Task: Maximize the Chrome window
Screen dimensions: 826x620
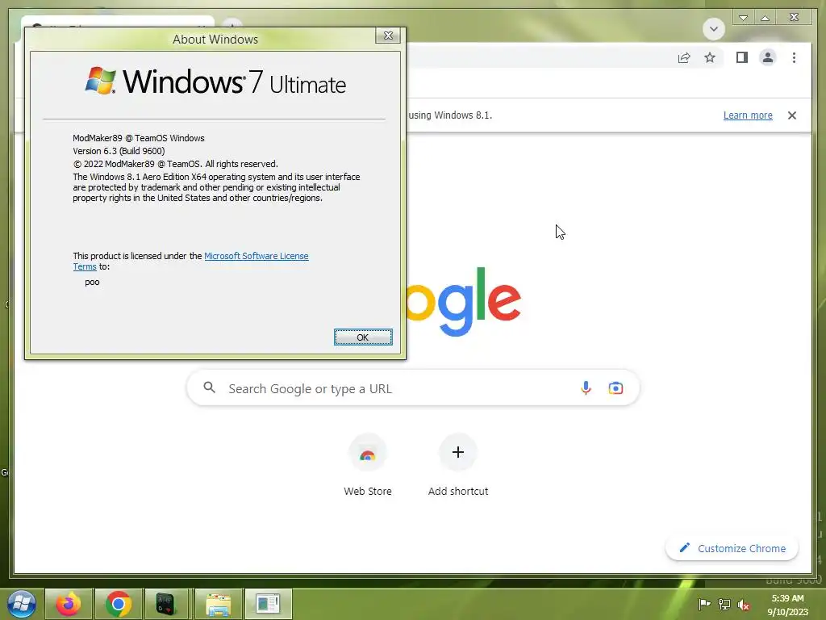Action: coord(765,18)
